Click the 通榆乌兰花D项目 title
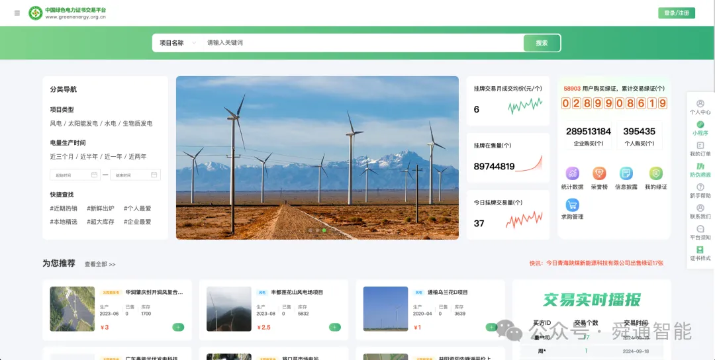Image resolution: width=715 pixels, height=360 pixels. 448,292
